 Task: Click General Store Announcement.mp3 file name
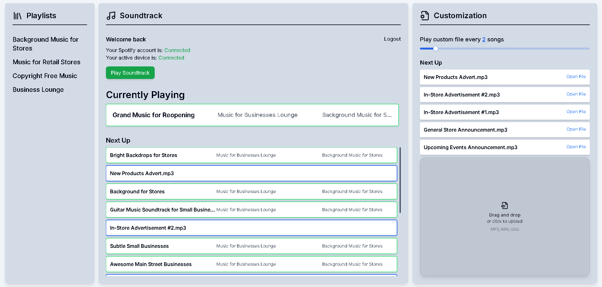[465, 130]
